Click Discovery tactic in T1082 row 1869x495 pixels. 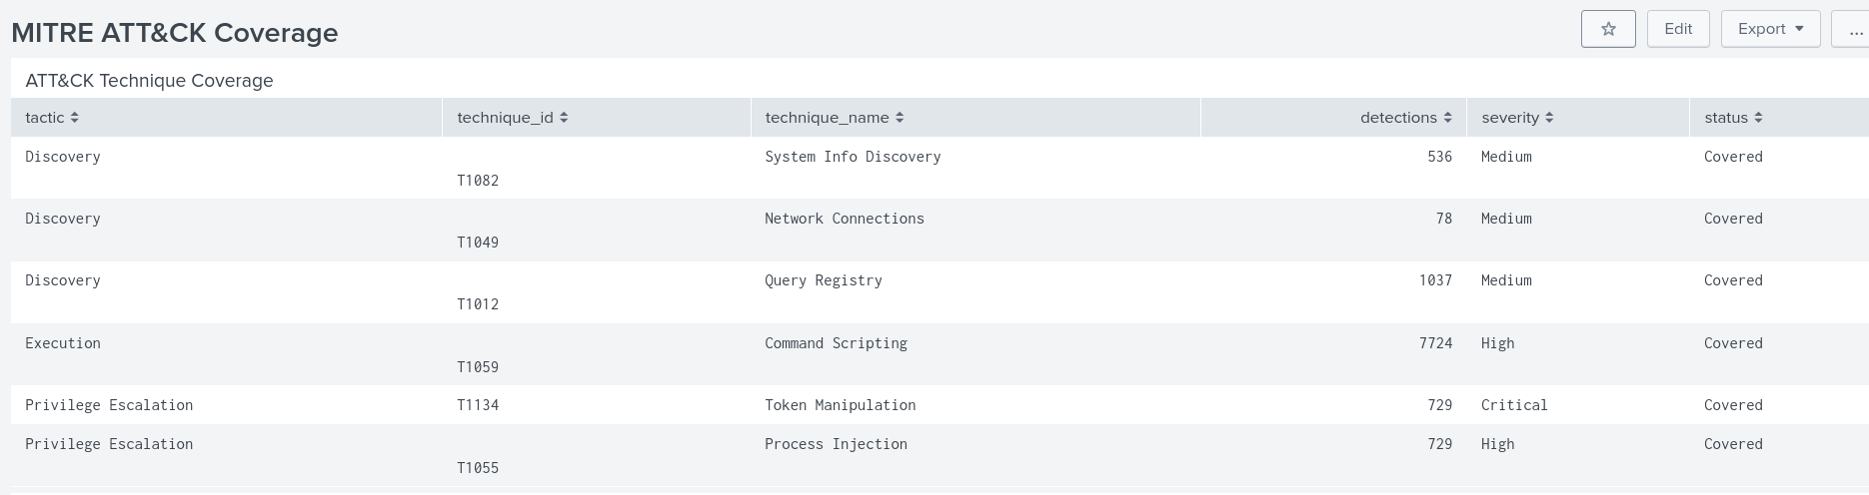[x=63, y=157]
